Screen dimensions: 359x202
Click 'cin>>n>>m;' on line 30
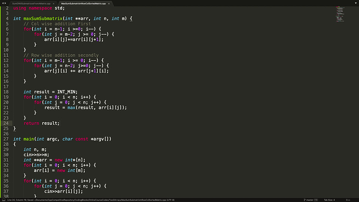[x=36, y=155]
